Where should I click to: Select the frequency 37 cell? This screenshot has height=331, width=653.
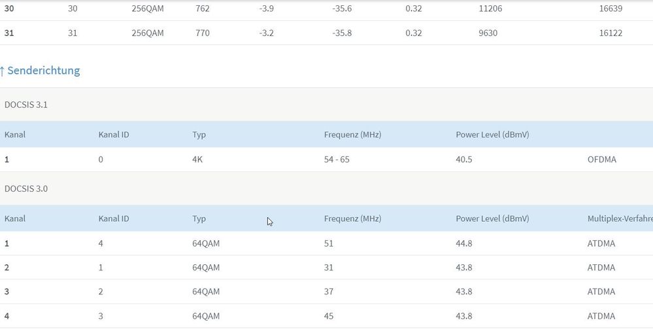click(329, 292)
